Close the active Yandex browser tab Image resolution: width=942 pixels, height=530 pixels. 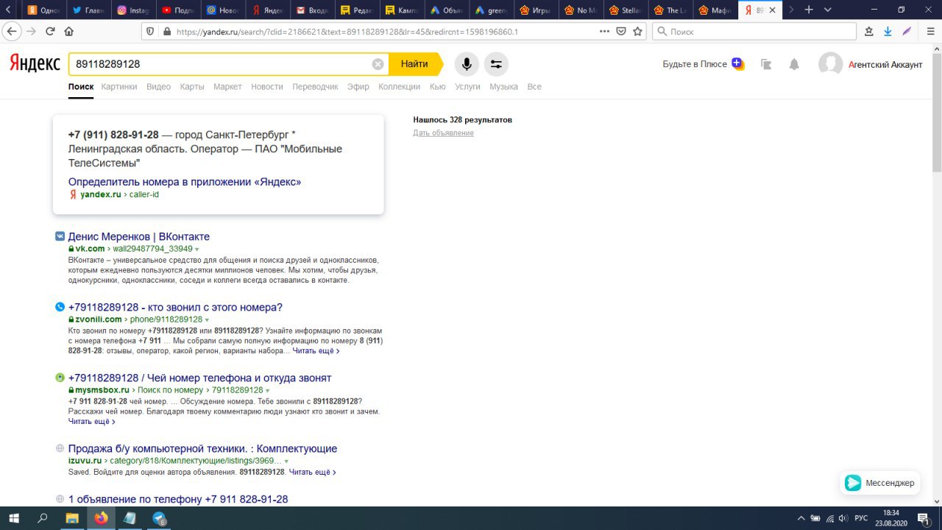point(772,10)
